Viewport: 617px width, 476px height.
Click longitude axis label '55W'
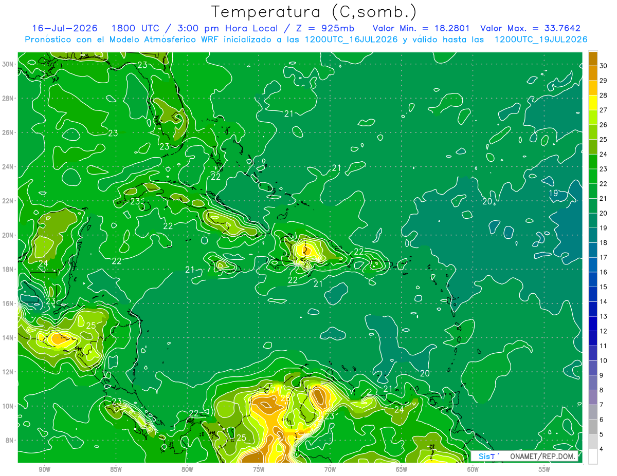(x=545, y=469)
